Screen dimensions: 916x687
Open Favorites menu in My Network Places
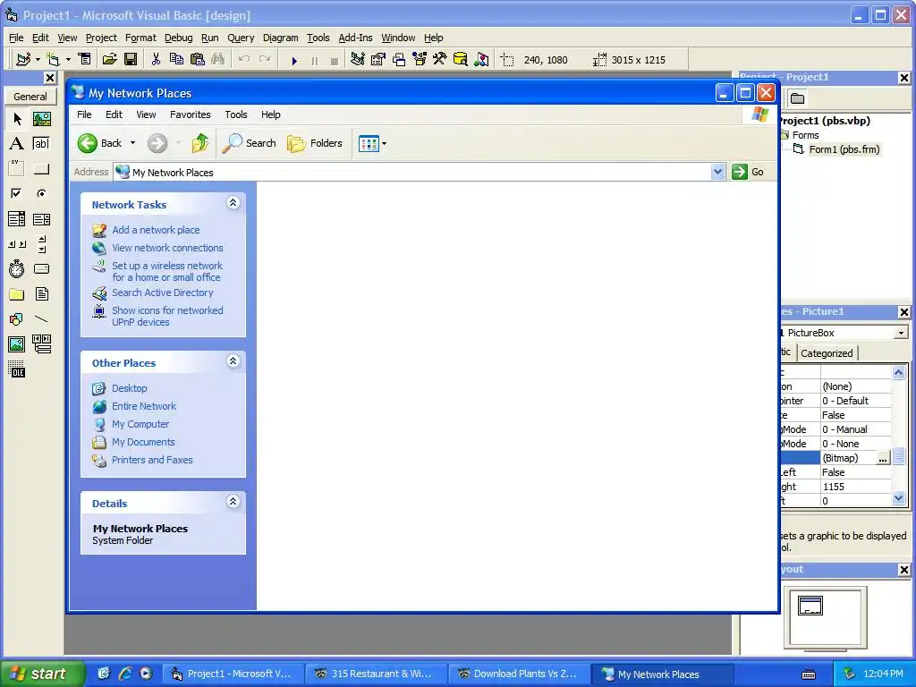[x=190, y=114]
